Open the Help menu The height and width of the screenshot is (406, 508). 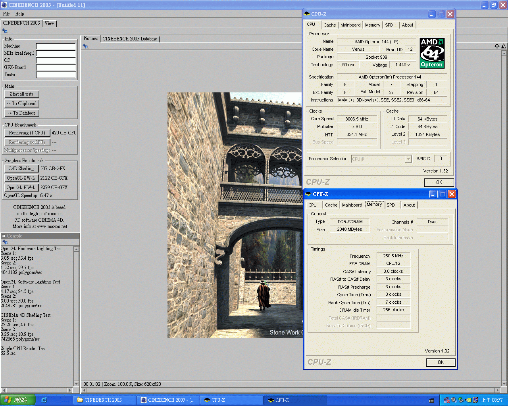(19, 14)
